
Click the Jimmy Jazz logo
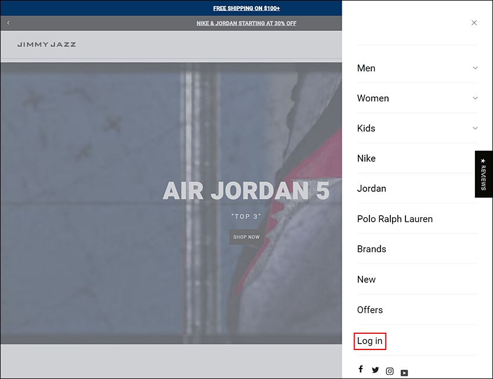46,45
